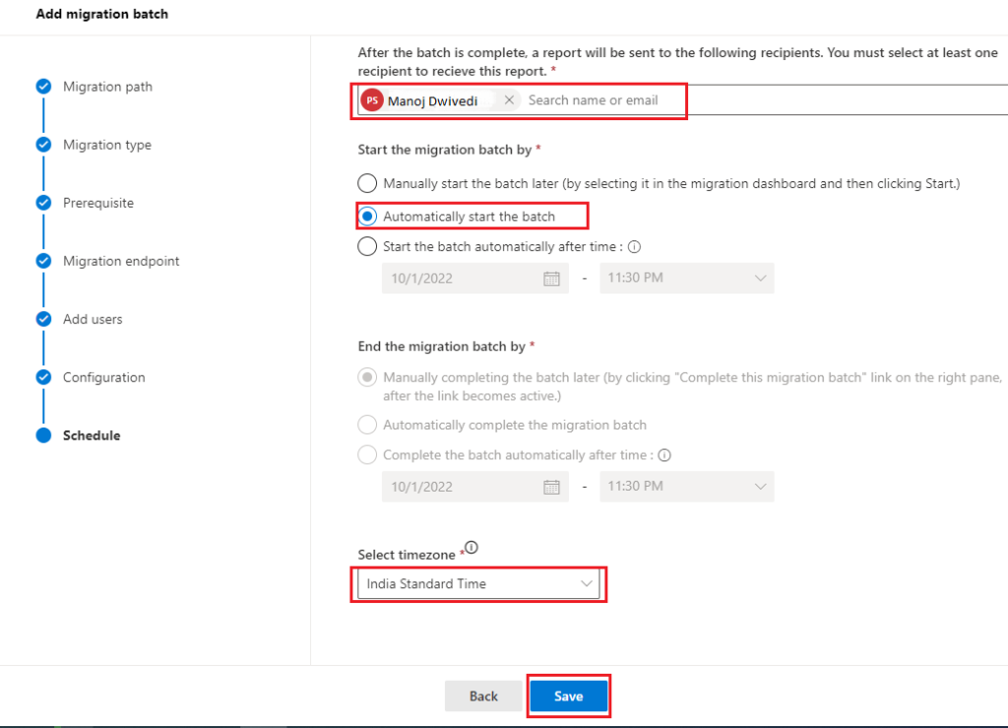Click the End the migration batch by label
Screen dimensions: 1008x728
click(x=442, y=347)
